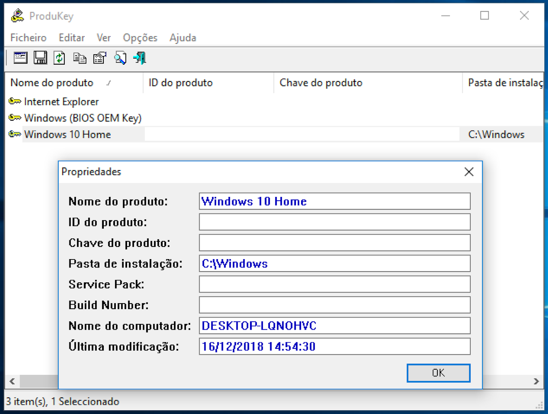This screenshot has width=548, height=414.
Task: Click the key icon beside Internet Explorer
Action: tap(14, 101)
